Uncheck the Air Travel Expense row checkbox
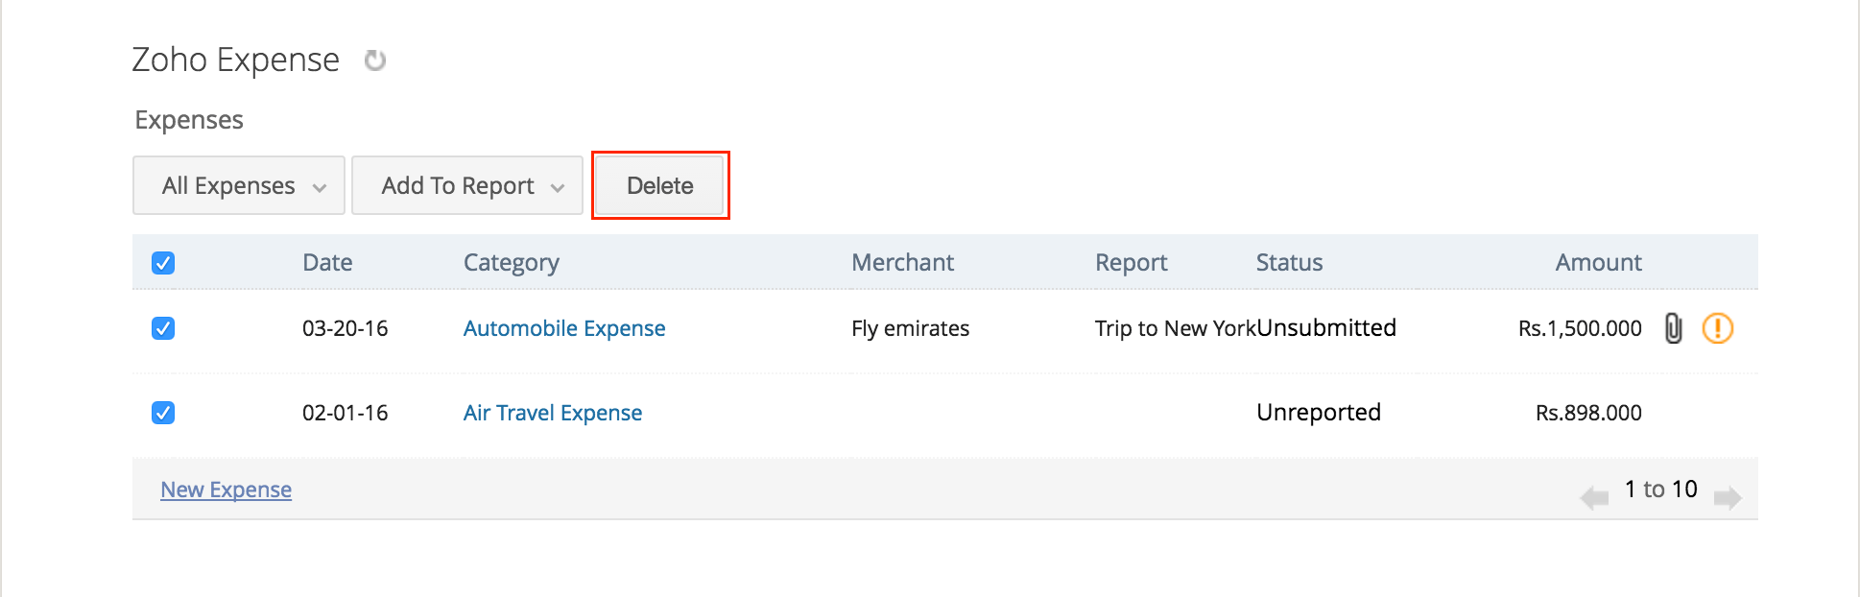 pyautogui.click(x=162, y=412)
